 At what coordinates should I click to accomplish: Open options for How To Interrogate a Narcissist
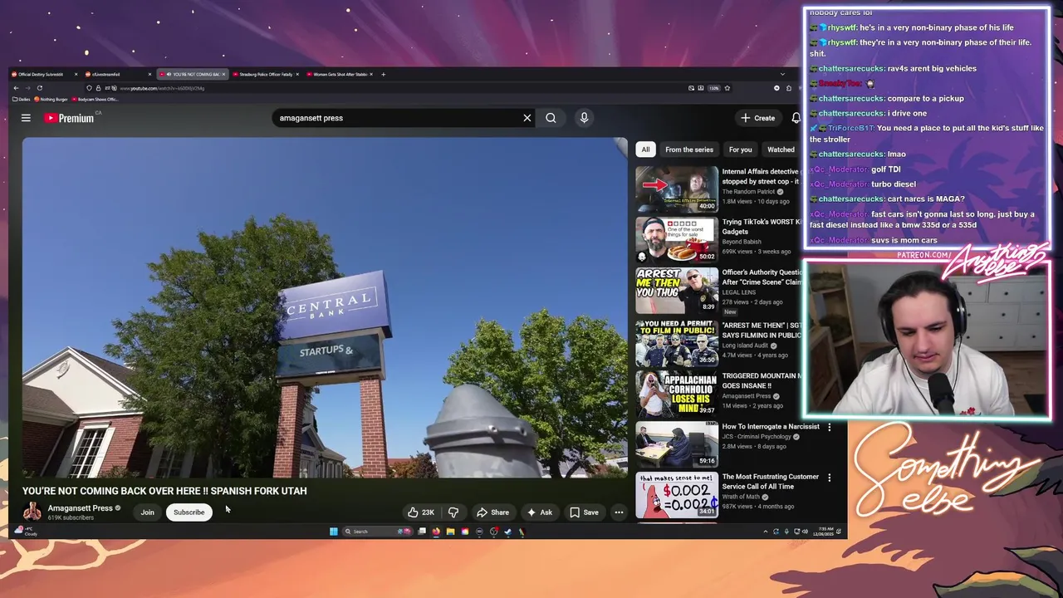829,427
